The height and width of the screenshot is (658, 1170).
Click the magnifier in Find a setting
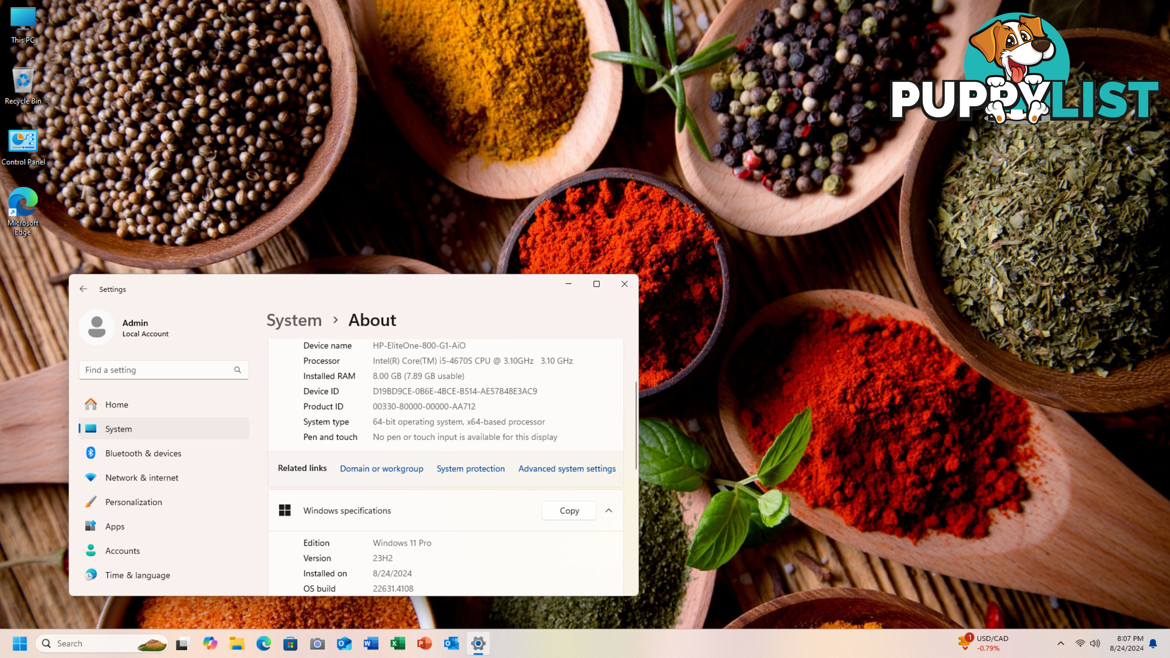(x=238, y=370)
